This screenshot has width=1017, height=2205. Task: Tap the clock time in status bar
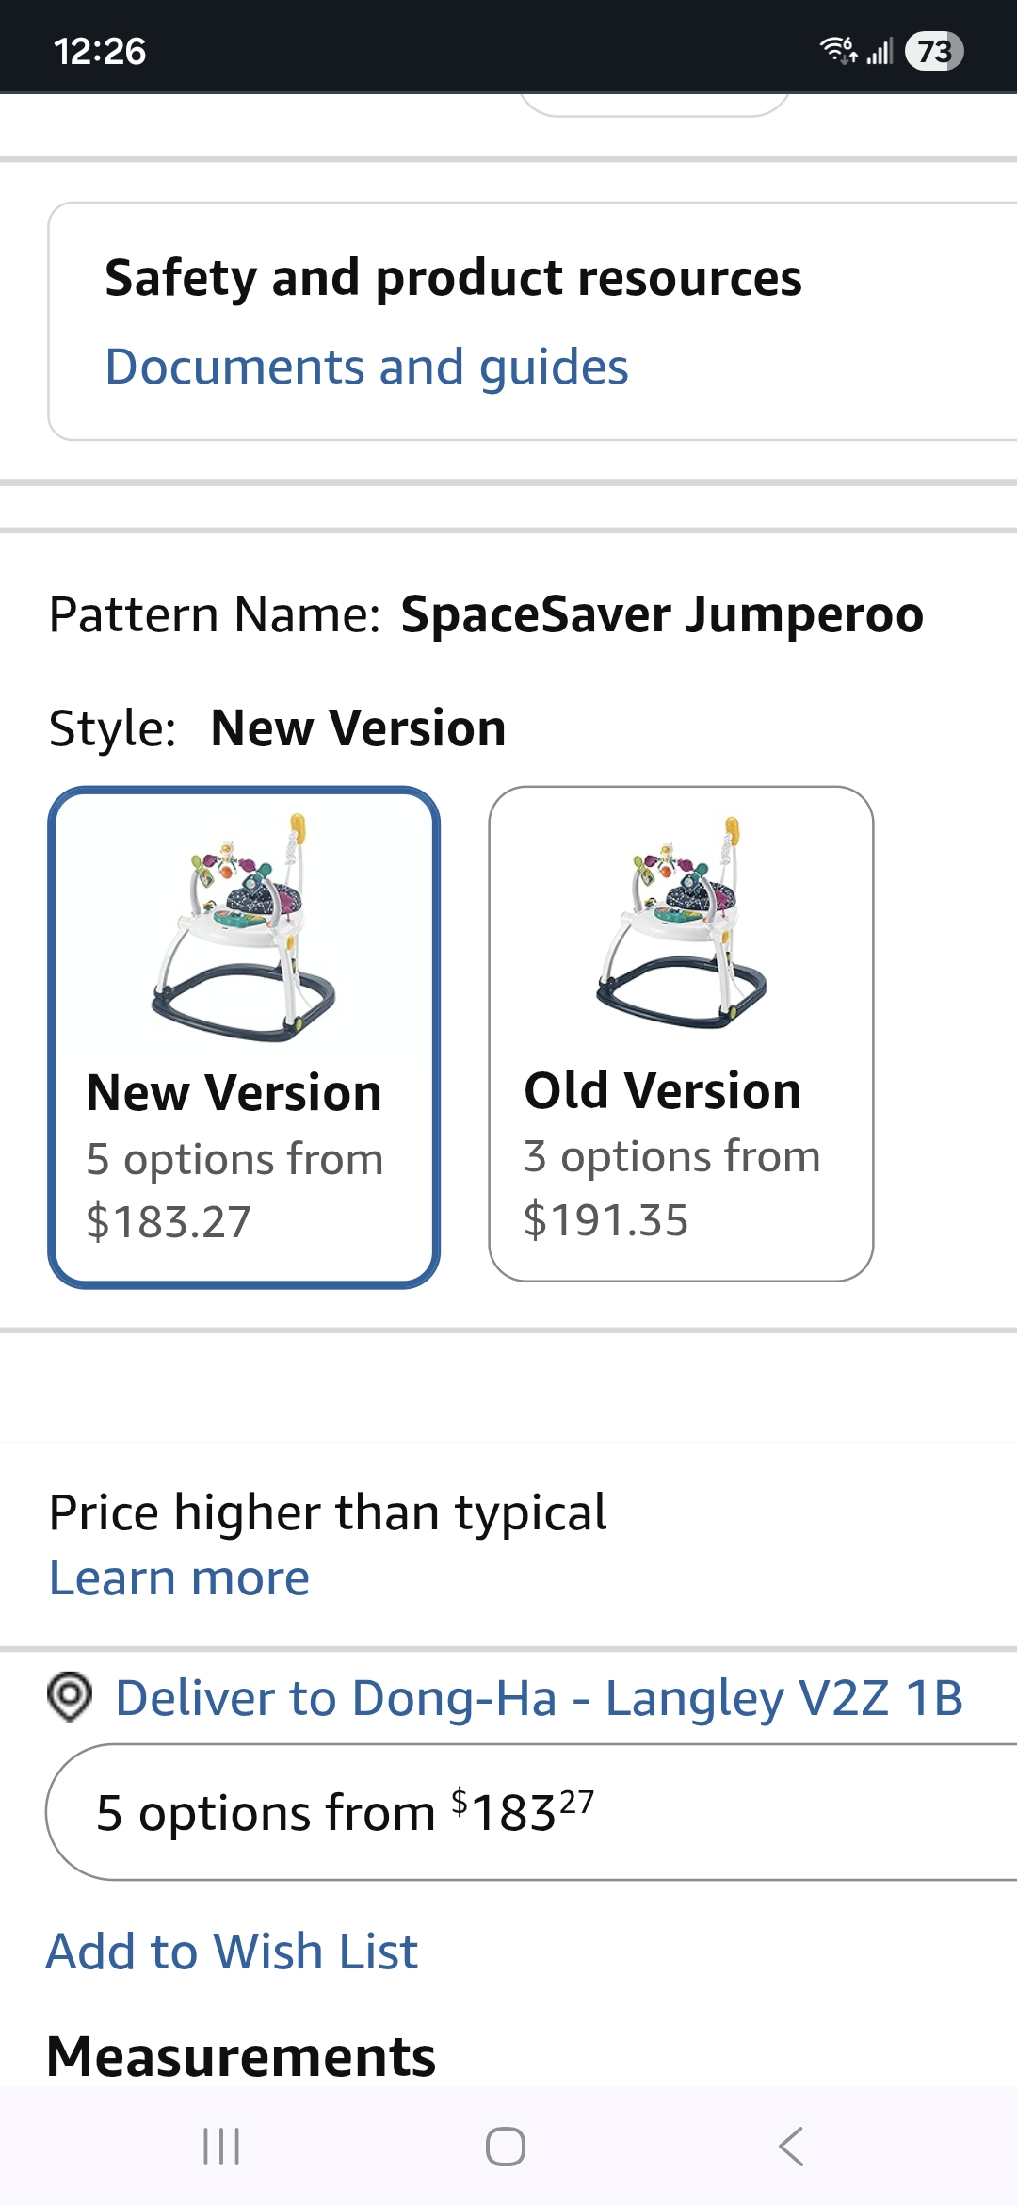point(100,51)
